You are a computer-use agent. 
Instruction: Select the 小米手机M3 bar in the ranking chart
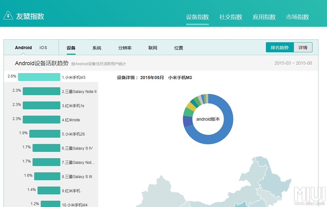coord(38,77)
